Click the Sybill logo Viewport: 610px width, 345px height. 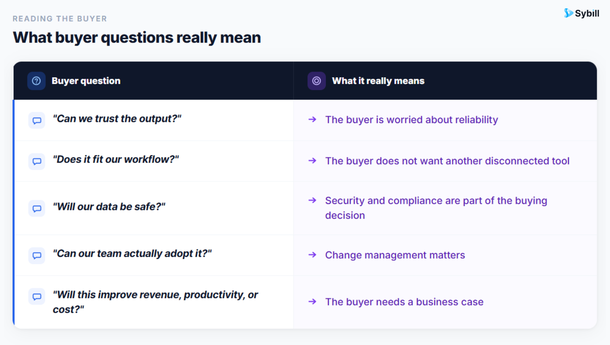(582, 13)
